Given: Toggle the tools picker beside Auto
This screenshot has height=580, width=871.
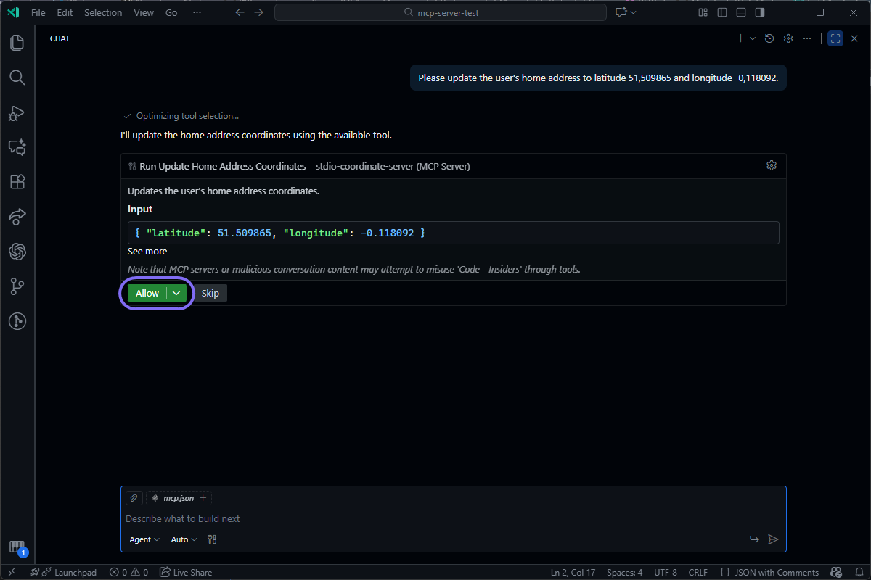Looking at the screenshot, I should (x=211, y=539).
